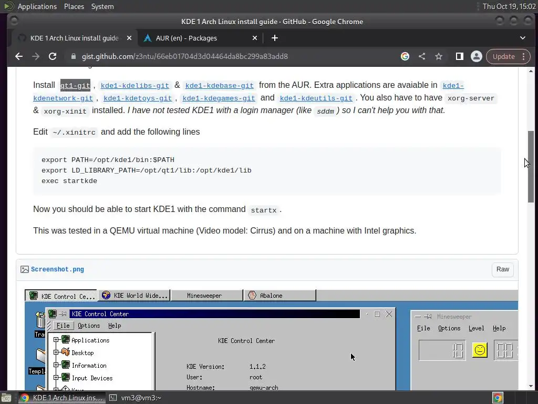This screenshot has width=538, height=404.
Task: Click the browser forward arrow
Action: pyautogui.click(x=36, y=56)
